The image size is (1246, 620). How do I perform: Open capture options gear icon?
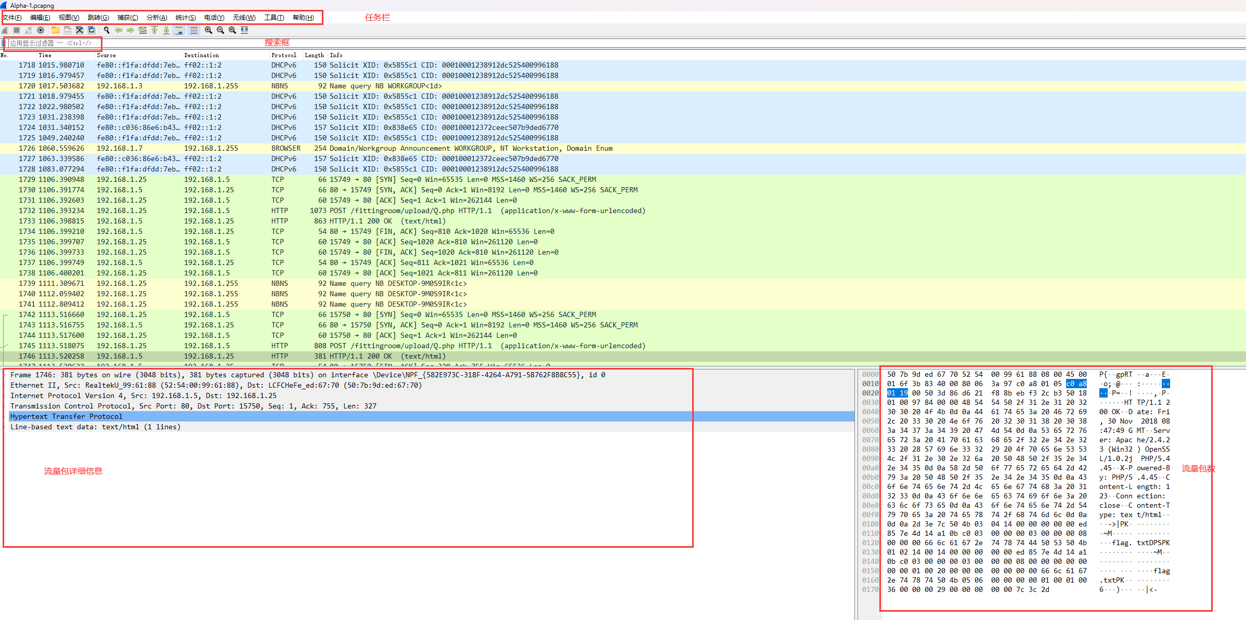pos(41,30)
